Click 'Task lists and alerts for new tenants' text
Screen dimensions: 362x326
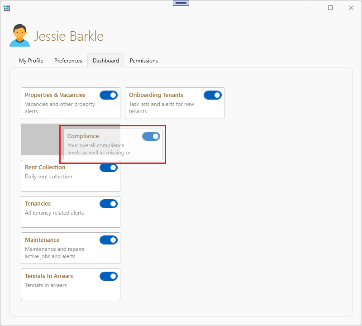[162, 108]
